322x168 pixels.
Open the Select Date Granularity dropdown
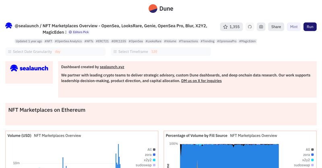(x=56, y=52)
